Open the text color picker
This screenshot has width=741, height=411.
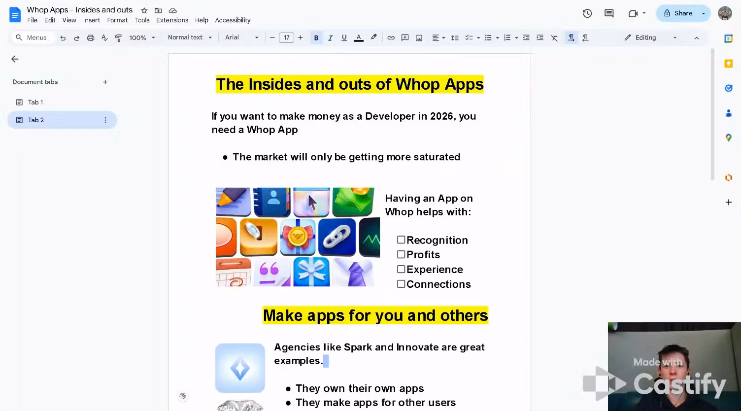(358, 37)
